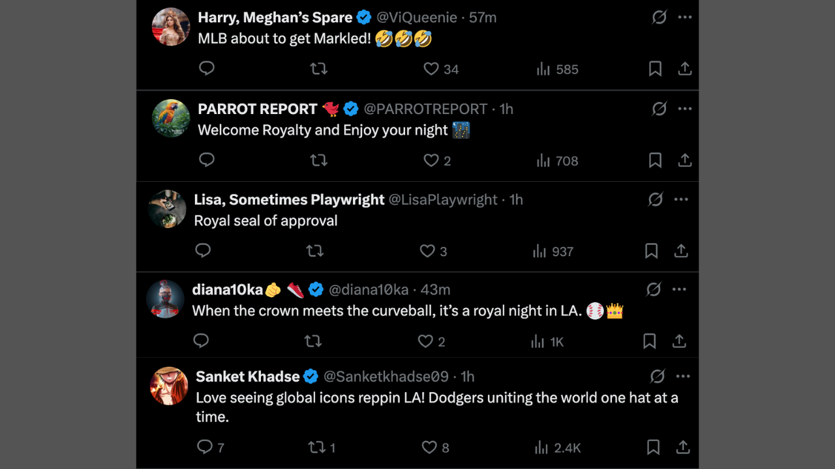The width and height of the screenshot is (835, 469).
Task: Open PARROT REPORT's profile picture
Action: 170,118
